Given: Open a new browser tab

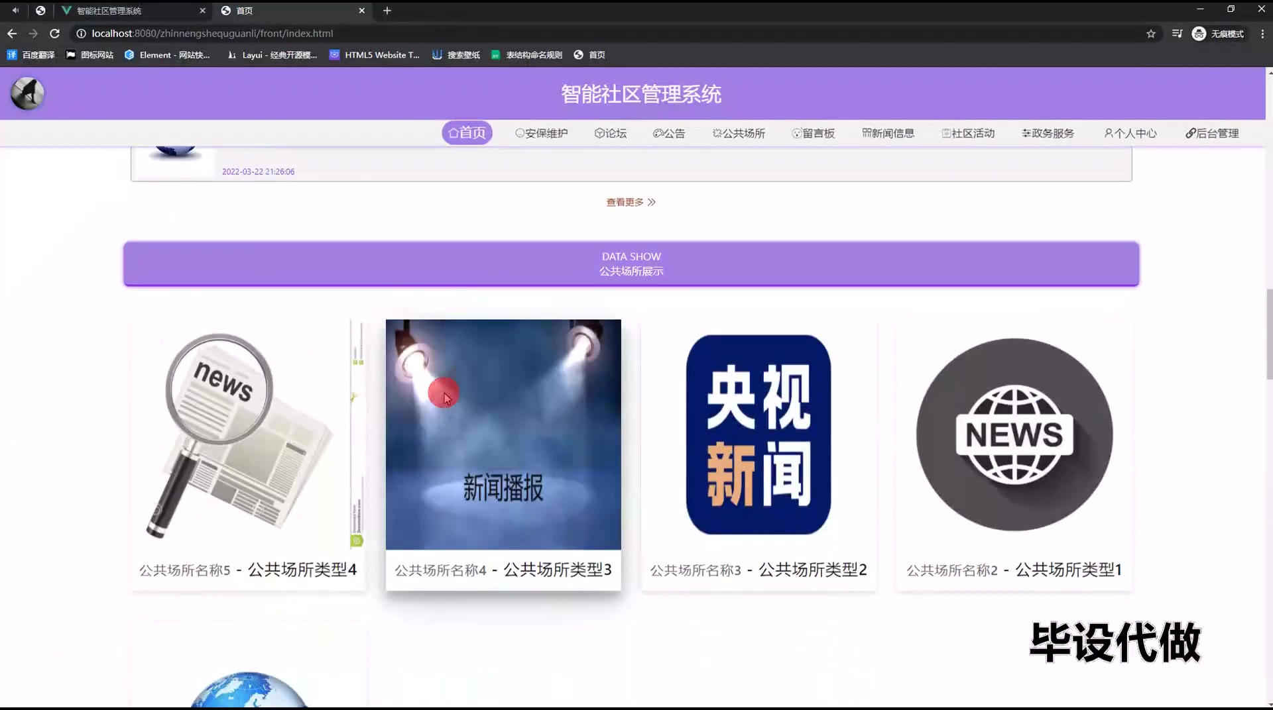Looking at the screenshot, I should (x=387, y=11).
